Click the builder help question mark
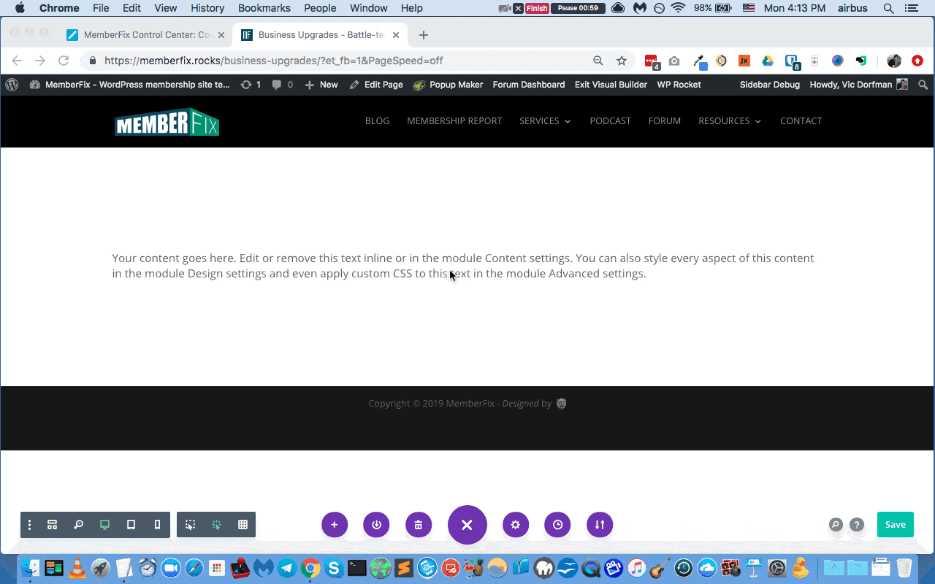 point(857,525)
